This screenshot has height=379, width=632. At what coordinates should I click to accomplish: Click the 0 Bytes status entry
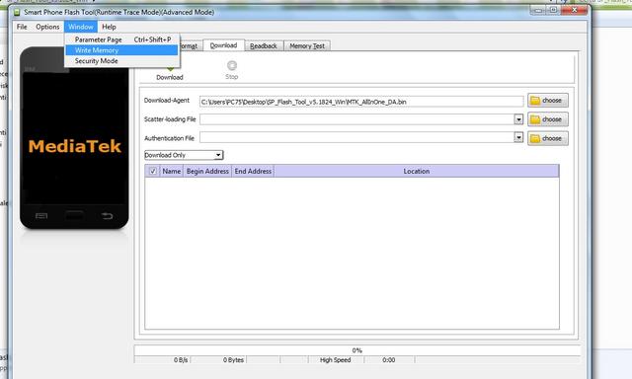(233, 360)
